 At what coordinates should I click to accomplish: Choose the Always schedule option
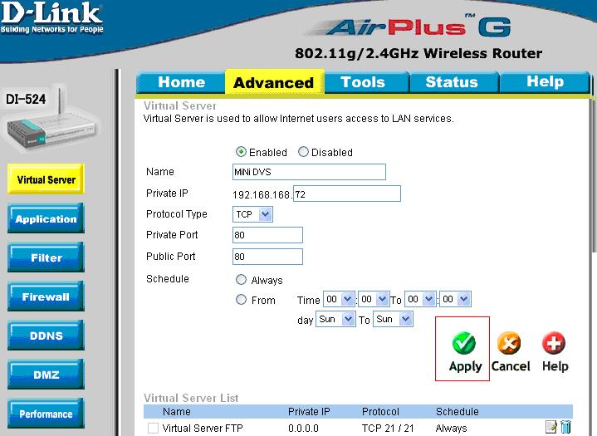point(241,280)
